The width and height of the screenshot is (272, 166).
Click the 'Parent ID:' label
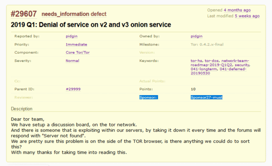(x=24, y=89)
